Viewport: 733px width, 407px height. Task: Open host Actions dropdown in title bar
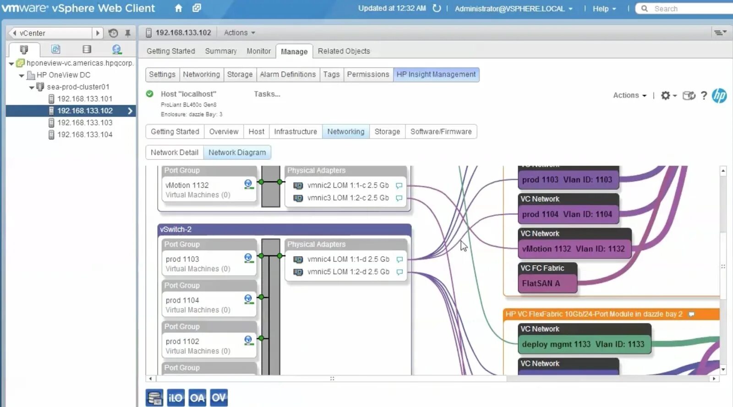239,33
